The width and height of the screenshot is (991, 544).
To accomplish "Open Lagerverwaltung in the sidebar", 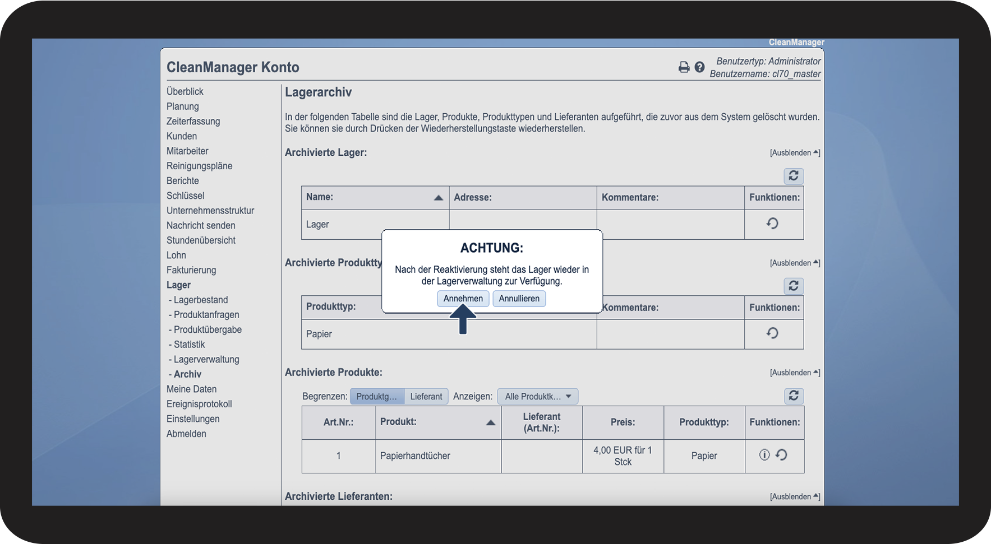I will coord(206,360).
